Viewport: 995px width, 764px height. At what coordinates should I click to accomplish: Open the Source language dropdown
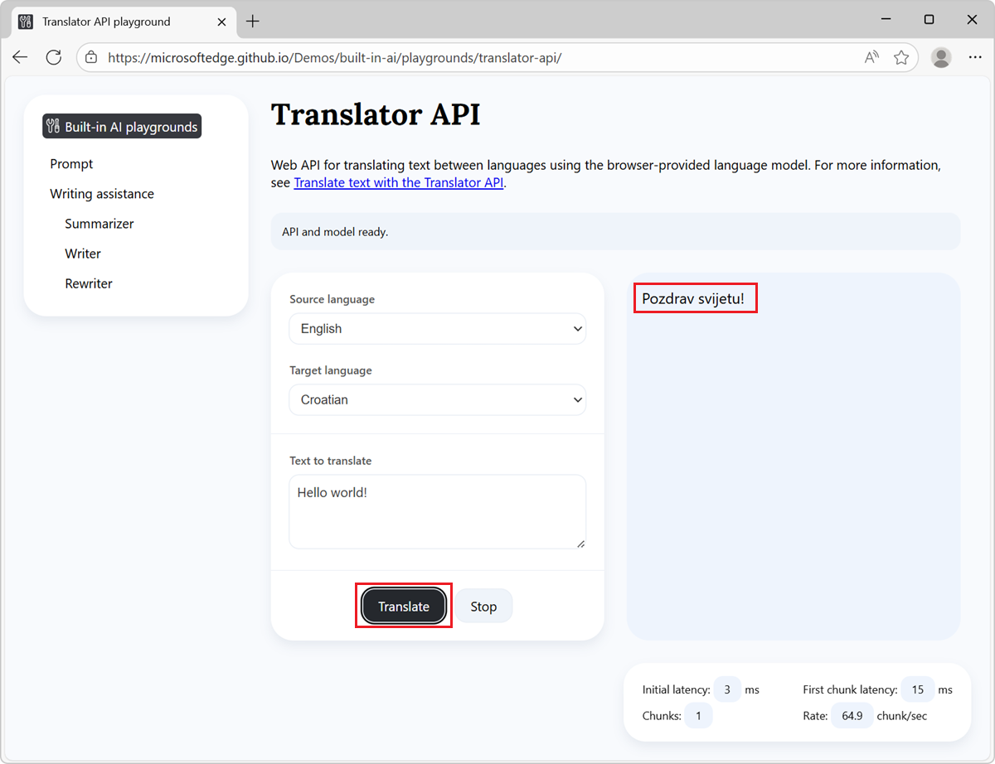tap(437, 328)
